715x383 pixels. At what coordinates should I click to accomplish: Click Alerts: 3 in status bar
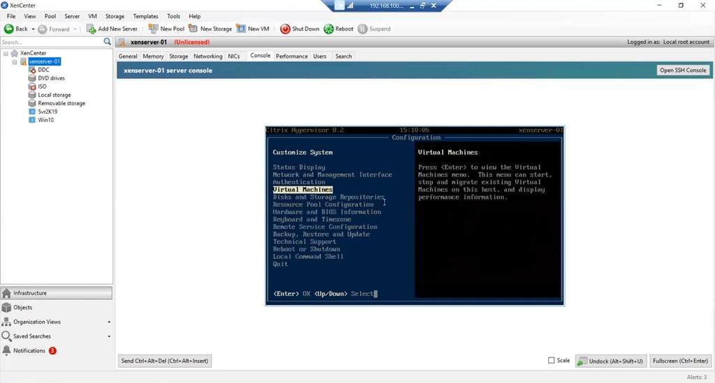pos(697,377)
